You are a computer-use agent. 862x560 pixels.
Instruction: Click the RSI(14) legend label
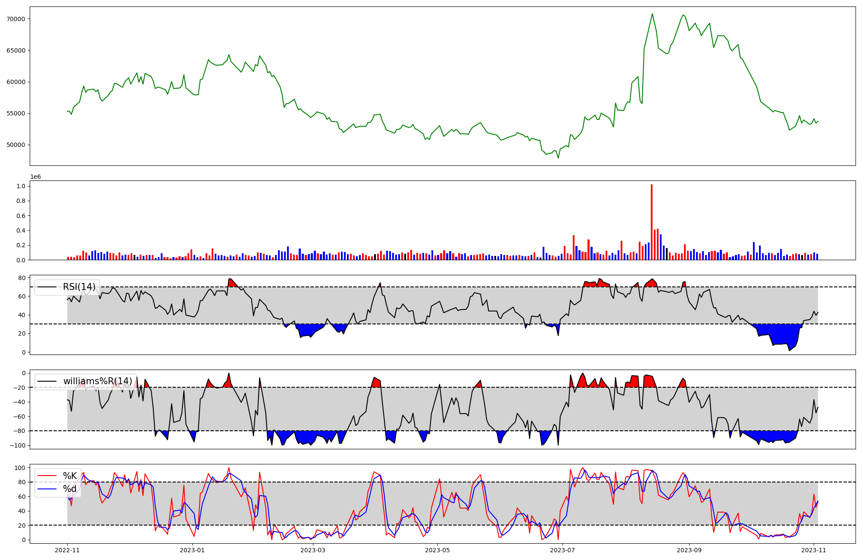79,287
